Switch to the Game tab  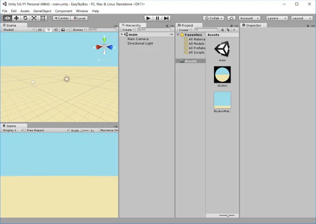tap(14, 126)
